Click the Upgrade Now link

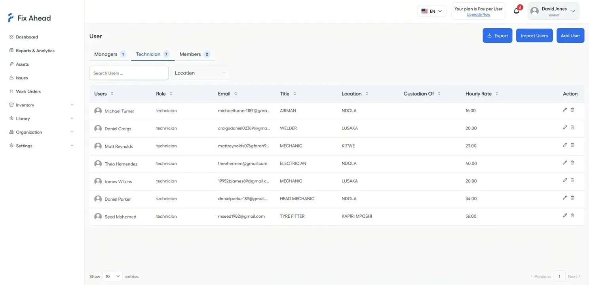[x=478, y=15]
